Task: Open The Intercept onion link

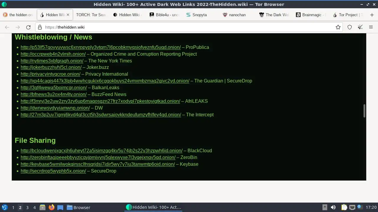Action: 101,115
